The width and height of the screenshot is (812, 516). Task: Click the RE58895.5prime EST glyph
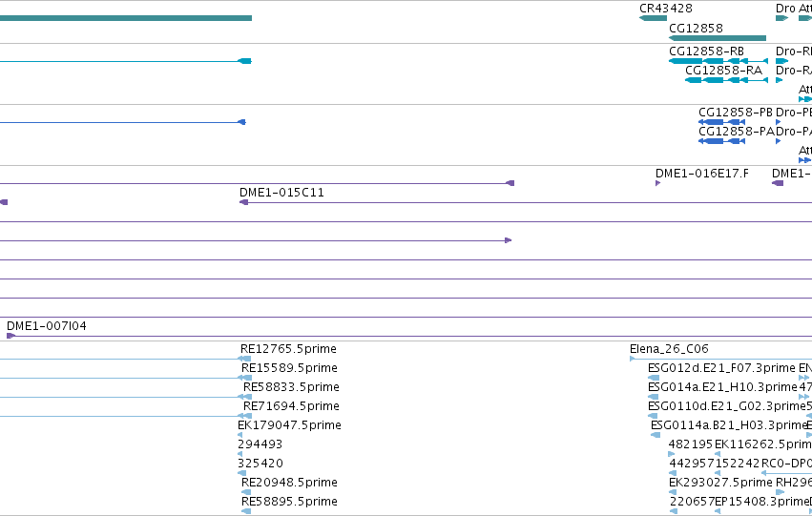point(246,511)
